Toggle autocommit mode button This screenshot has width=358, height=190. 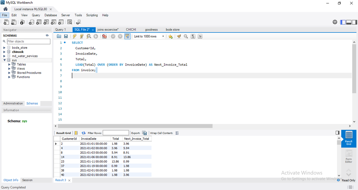tap(127, 36)
